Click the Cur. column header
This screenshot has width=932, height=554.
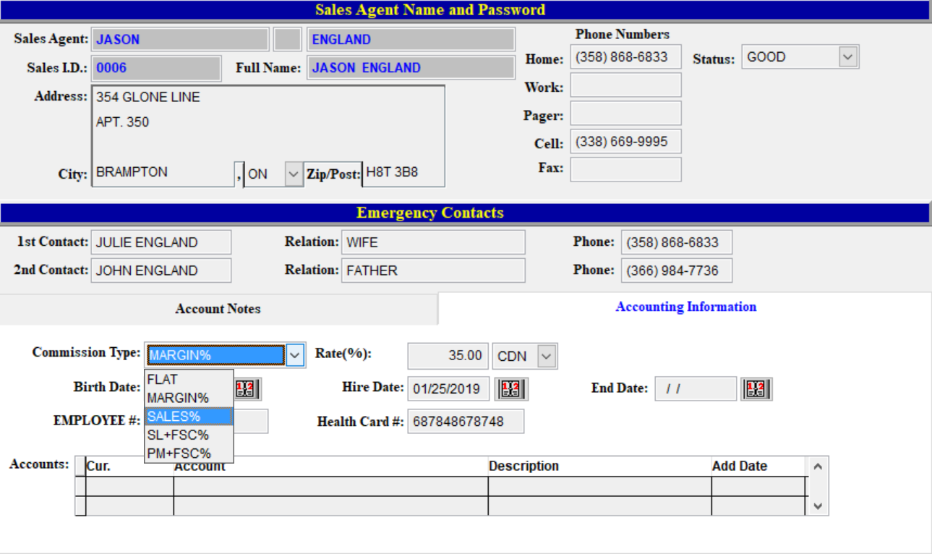coord(129,466)
